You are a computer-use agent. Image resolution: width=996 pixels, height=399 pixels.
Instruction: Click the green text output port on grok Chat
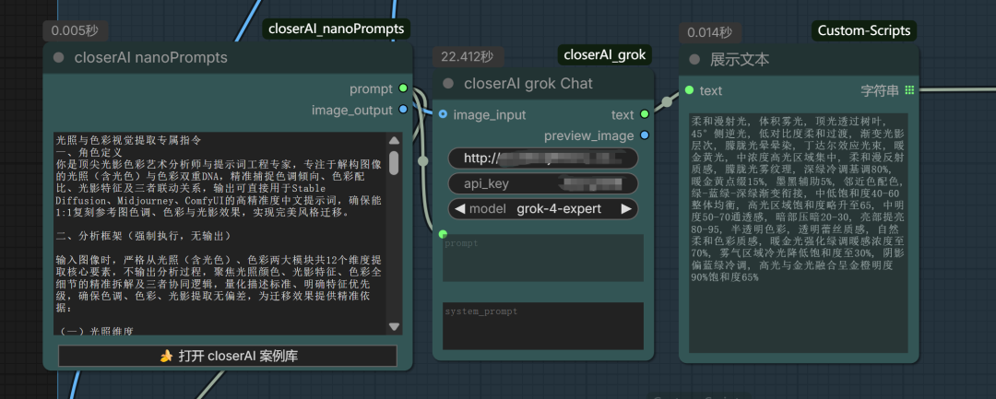tap(644, 114)
